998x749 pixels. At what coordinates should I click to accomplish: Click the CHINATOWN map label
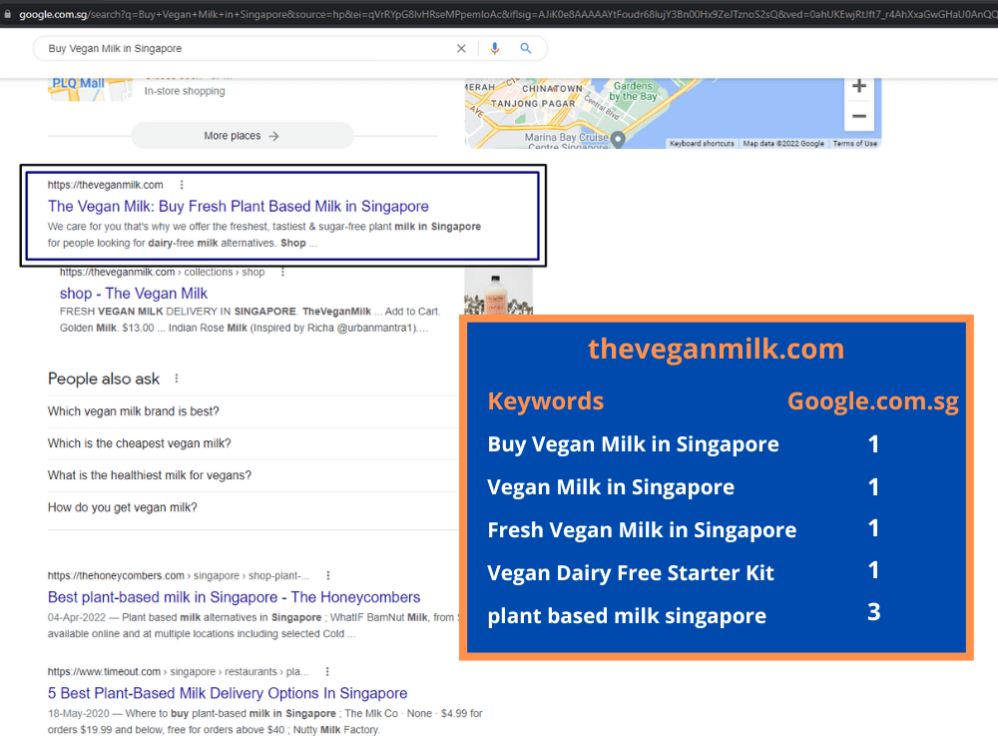coord(552,89)
